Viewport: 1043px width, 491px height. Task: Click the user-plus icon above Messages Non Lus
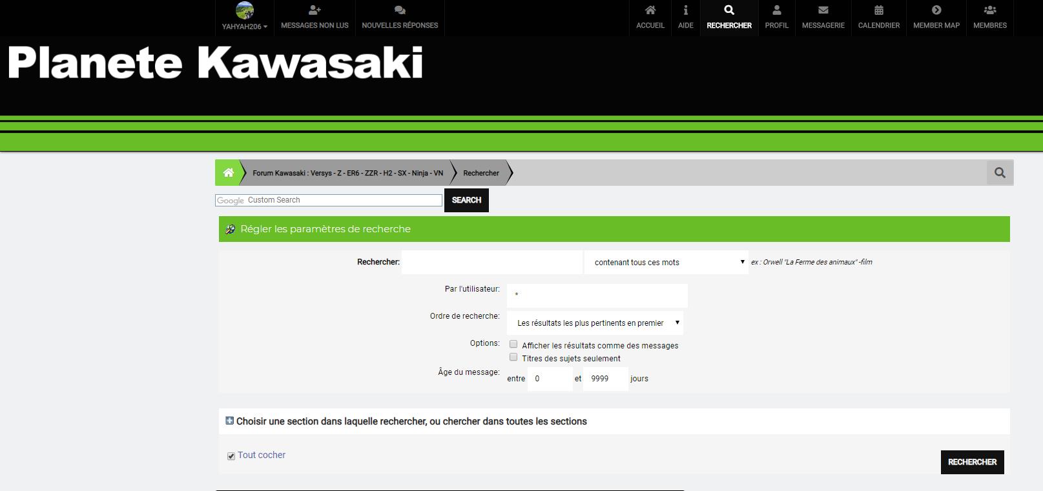pos(315,10)
